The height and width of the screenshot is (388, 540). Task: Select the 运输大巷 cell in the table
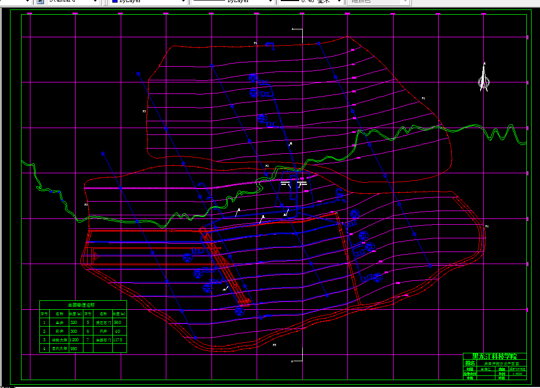click(x=59, y=340)
